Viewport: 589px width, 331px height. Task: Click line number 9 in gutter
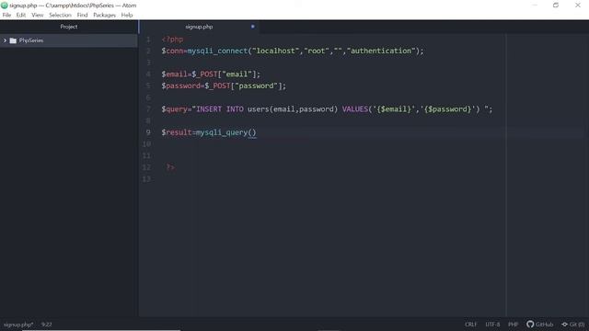[148, 132]
